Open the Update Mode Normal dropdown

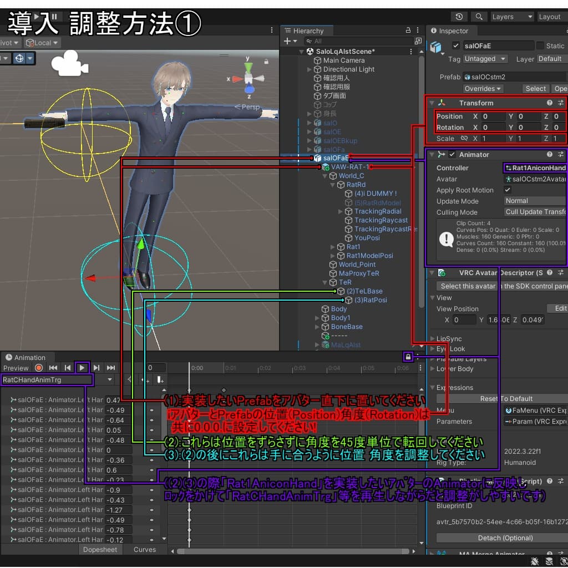536,201
